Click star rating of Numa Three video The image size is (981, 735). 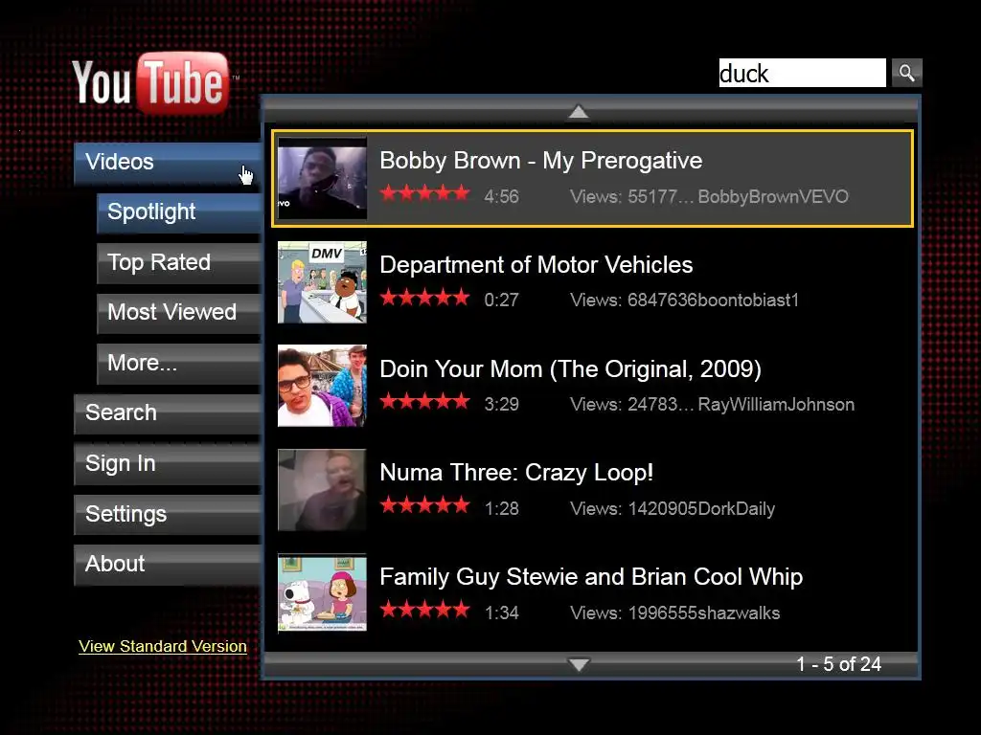[x=424, y=505]
